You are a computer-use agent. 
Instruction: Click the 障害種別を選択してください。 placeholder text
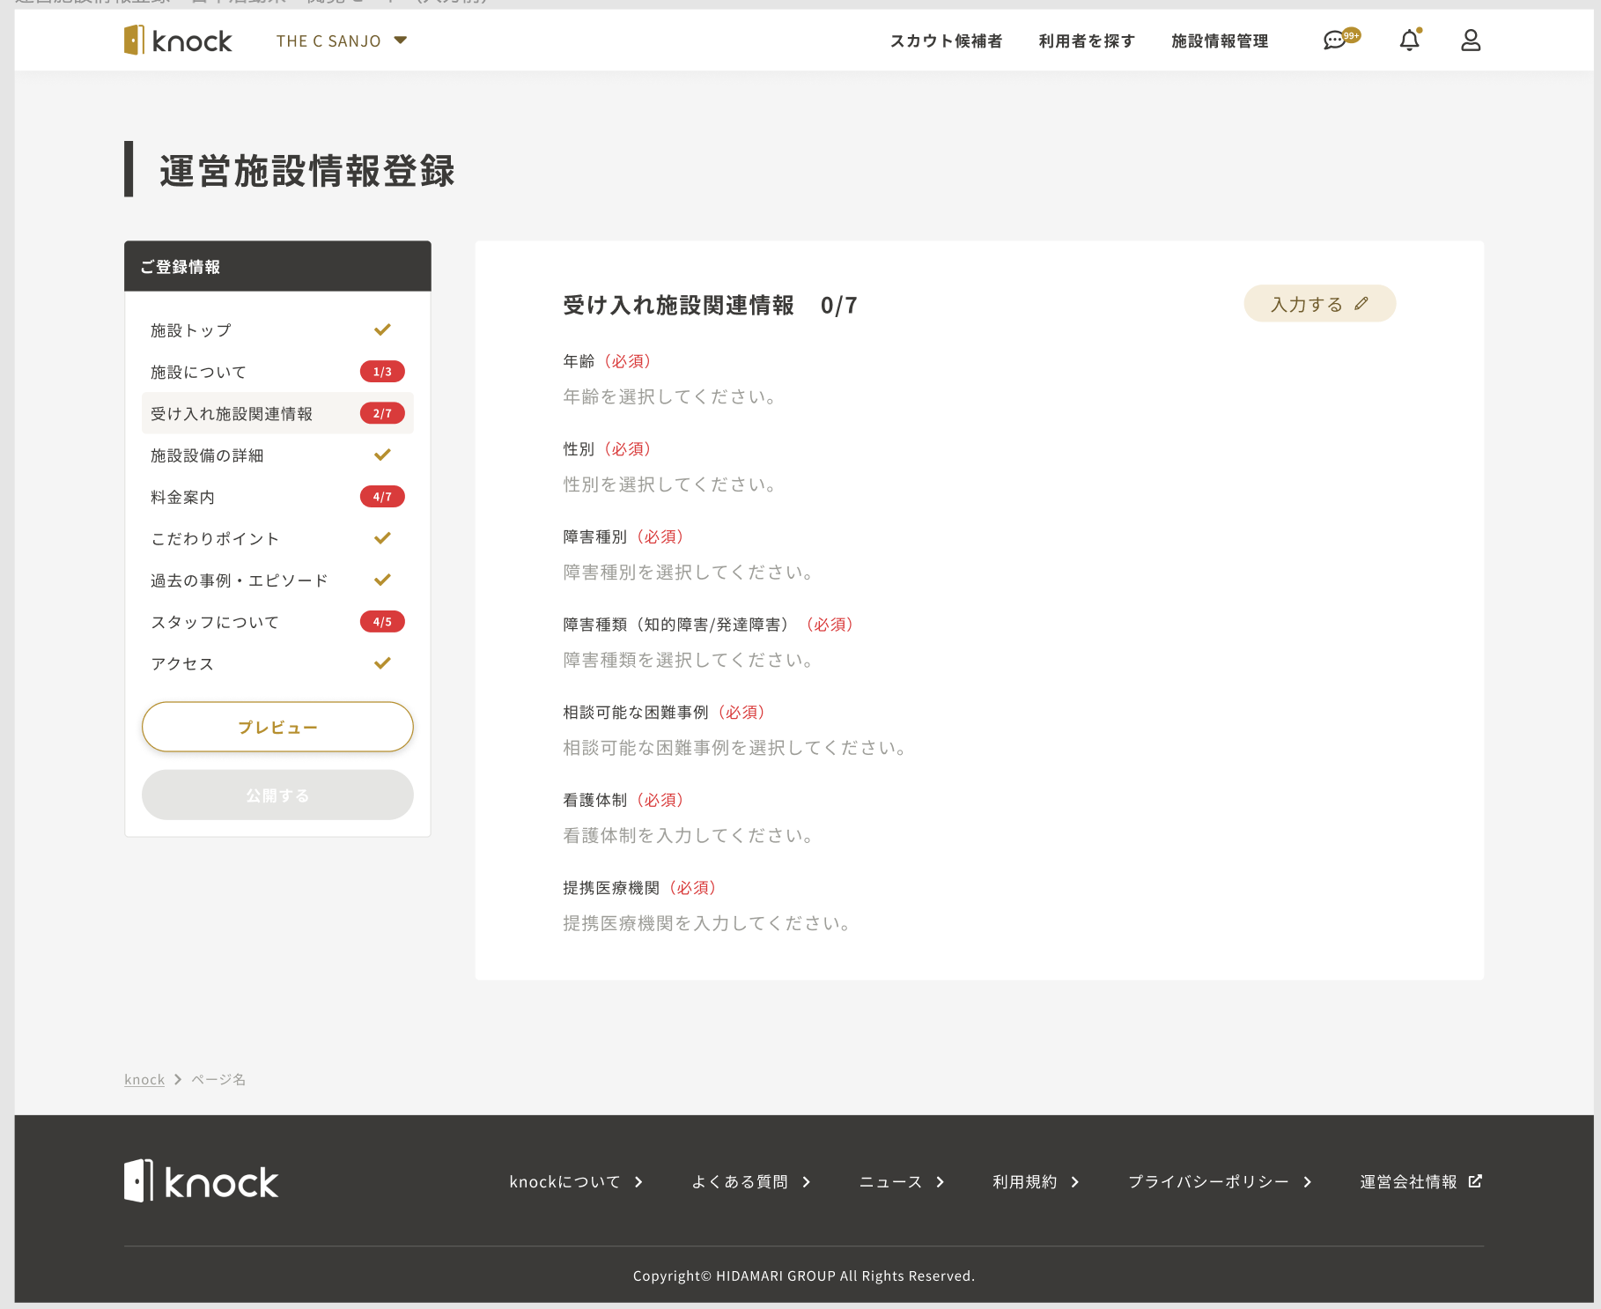tap(689, 573)
